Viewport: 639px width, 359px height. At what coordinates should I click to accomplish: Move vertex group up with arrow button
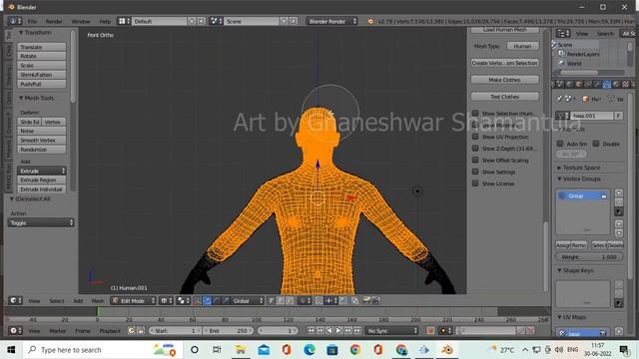point(619,223)
